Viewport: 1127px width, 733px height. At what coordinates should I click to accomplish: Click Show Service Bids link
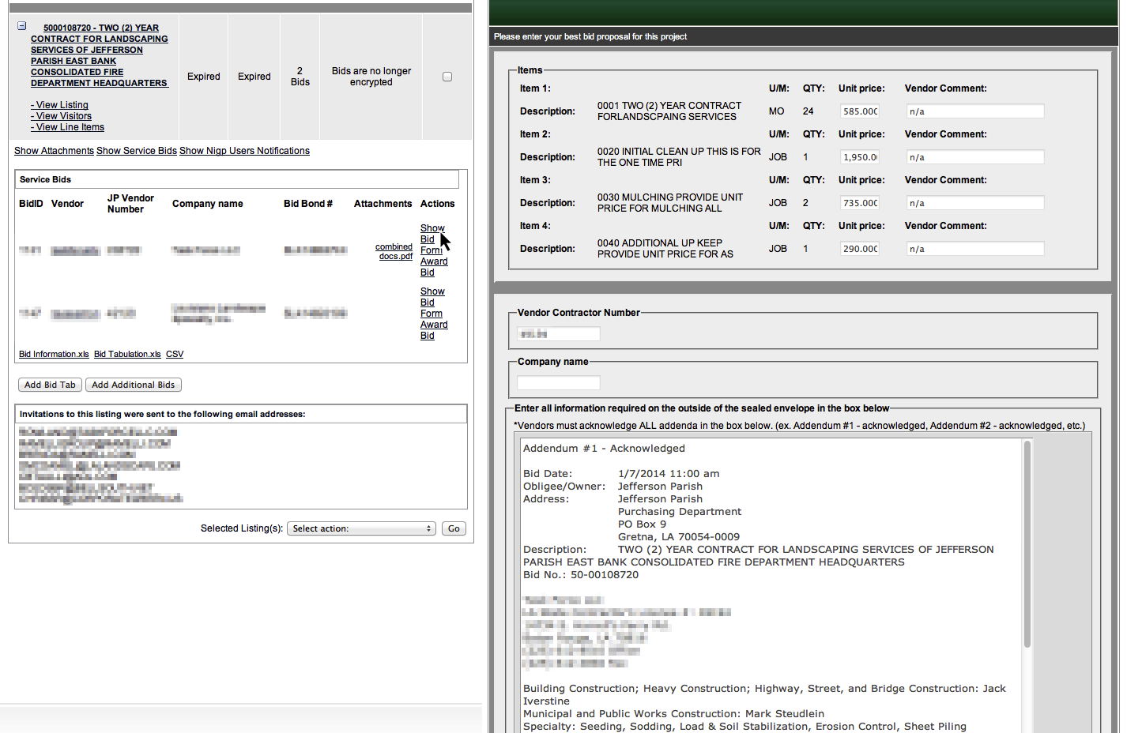[137, 151]
